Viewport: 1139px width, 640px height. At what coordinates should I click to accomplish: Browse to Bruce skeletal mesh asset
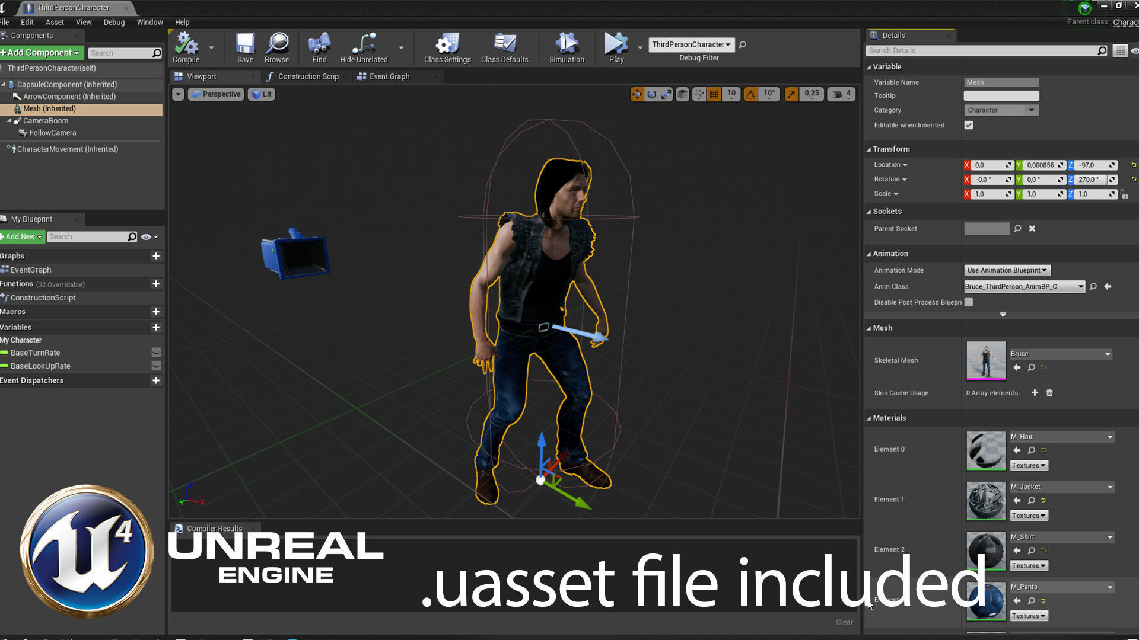[x=1032, y=367]
